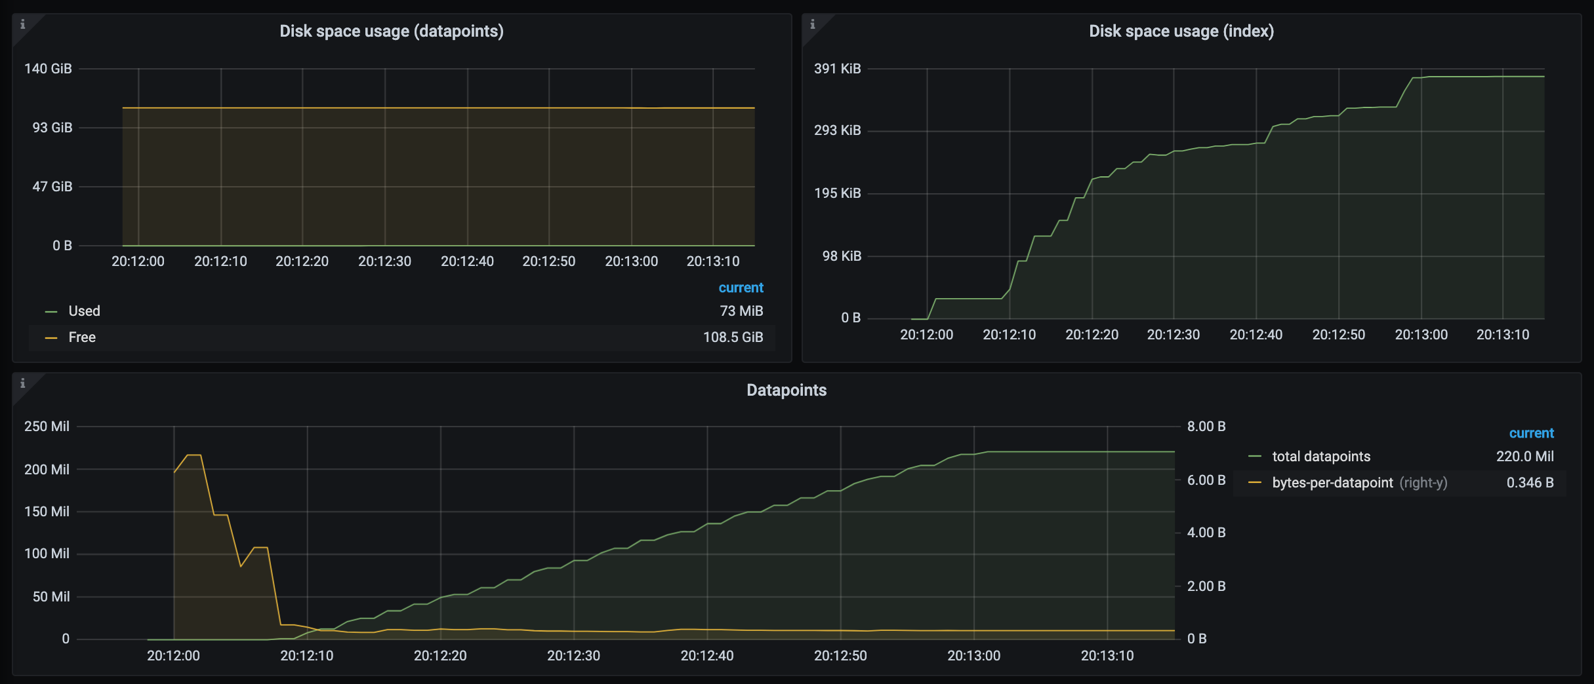Click the 20:12:30 axis label on Datapoints chart
The height and width of the screenshot is (684, 1594).
click(572, 655)
